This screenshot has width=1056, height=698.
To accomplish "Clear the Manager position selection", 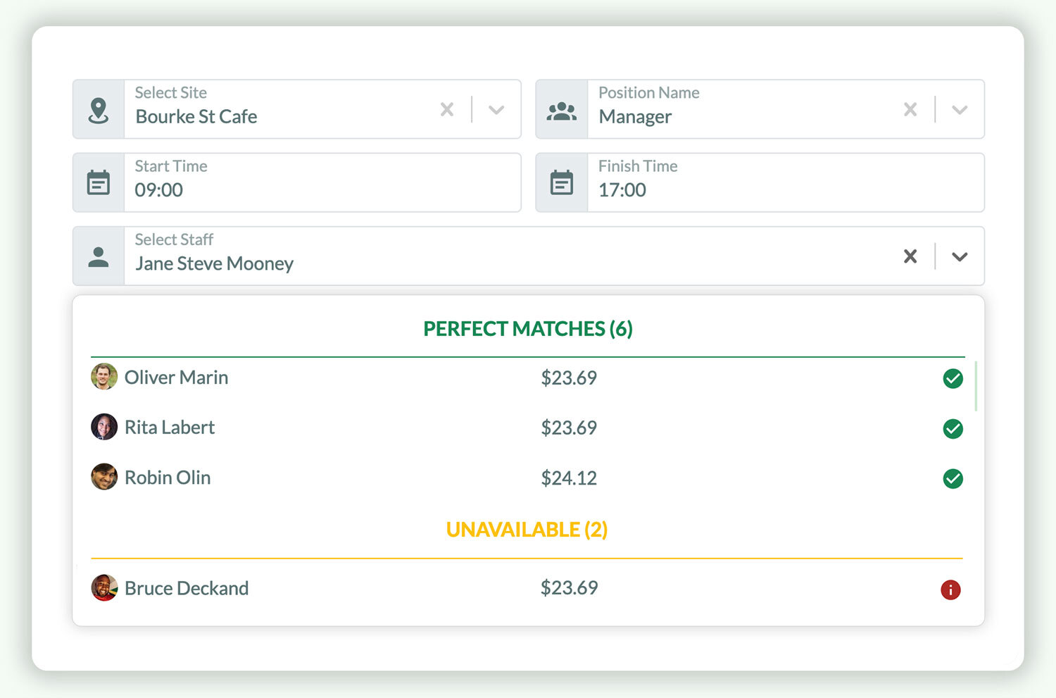I will pos(910,110).
